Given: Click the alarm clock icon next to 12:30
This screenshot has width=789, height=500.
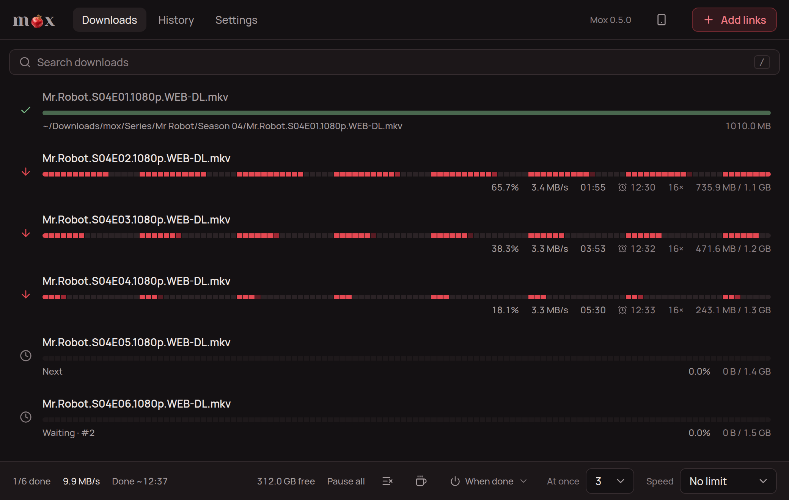Looking at the screenshot, I should point(622,187).
